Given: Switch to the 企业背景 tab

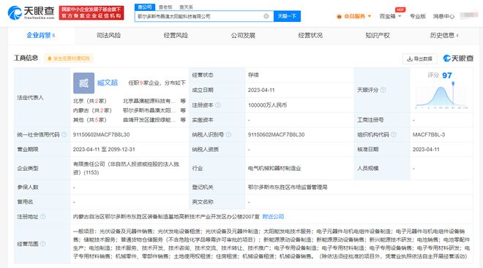Looking at the screenshot, I should (41, 36).
